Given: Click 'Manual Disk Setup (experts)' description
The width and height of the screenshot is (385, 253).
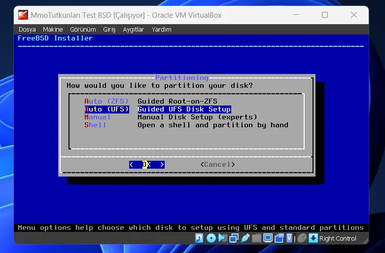Looking at the screenshot, I should tap(197, 117).
